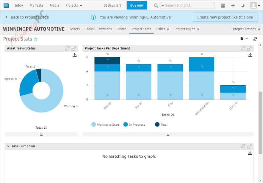The height and width of the screenshot is (183, 263).
Task: Collapse the Task Burndown section
Action: pyautogui.click(x=8, y=146)
